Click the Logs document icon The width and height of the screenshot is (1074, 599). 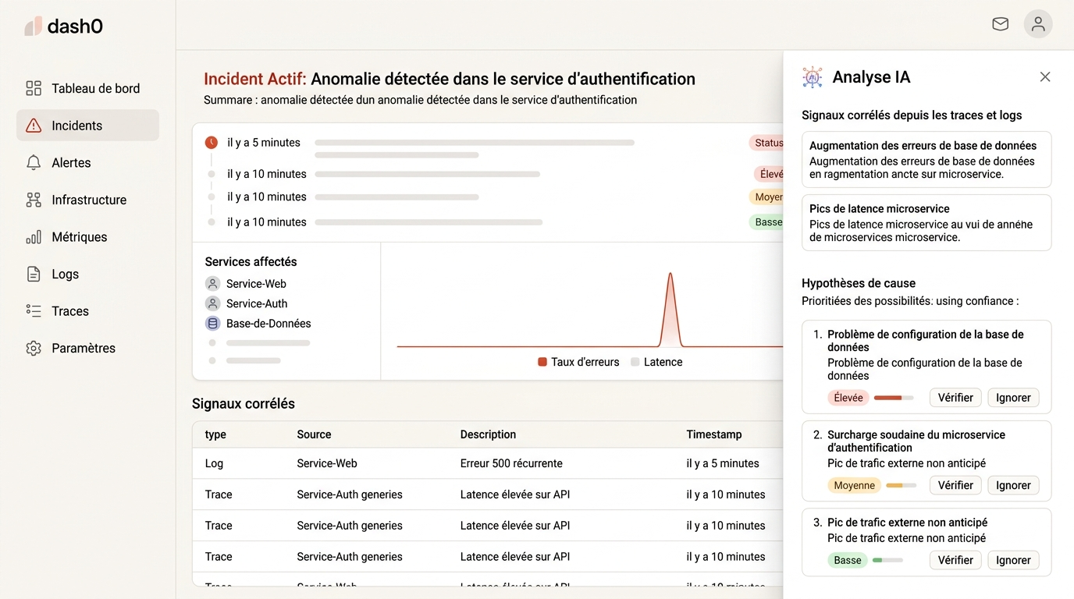34,274
